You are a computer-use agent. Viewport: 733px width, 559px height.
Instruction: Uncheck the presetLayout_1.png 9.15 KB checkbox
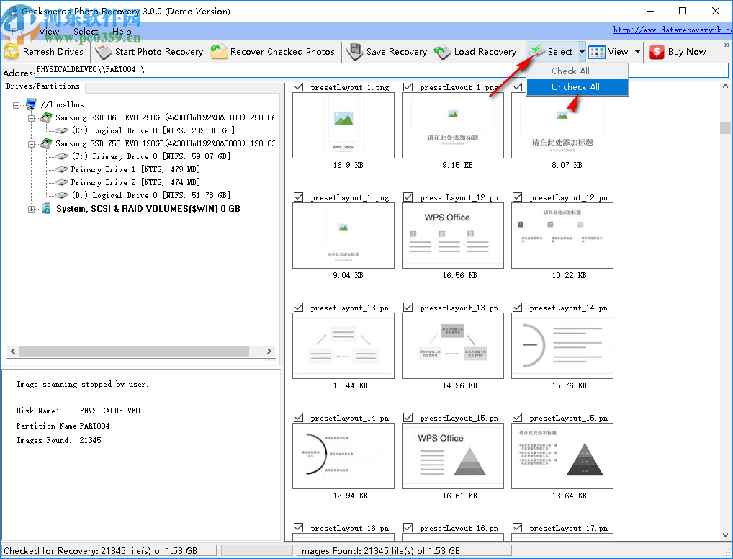pyautogui.click(x=408, y=87)
